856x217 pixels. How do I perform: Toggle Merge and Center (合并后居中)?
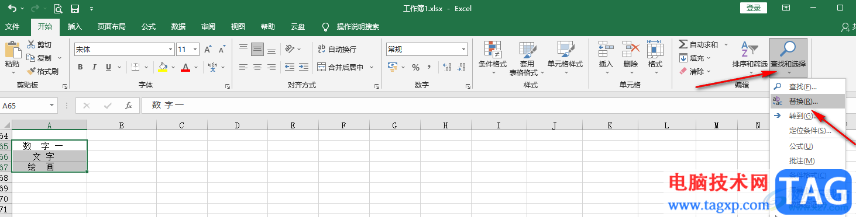tap(341, 67)
